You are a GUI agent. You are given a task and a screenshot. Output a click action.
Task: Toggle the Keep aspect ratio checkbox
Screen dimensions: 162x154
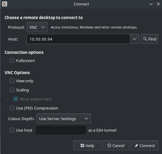click(x=16, y=99)
